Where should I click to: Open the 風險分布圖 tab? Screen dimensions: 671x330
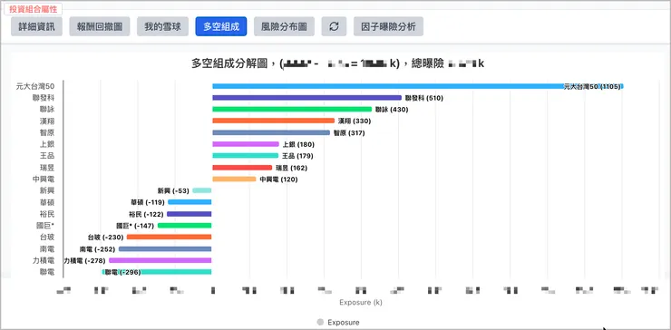tap(284, 26)
